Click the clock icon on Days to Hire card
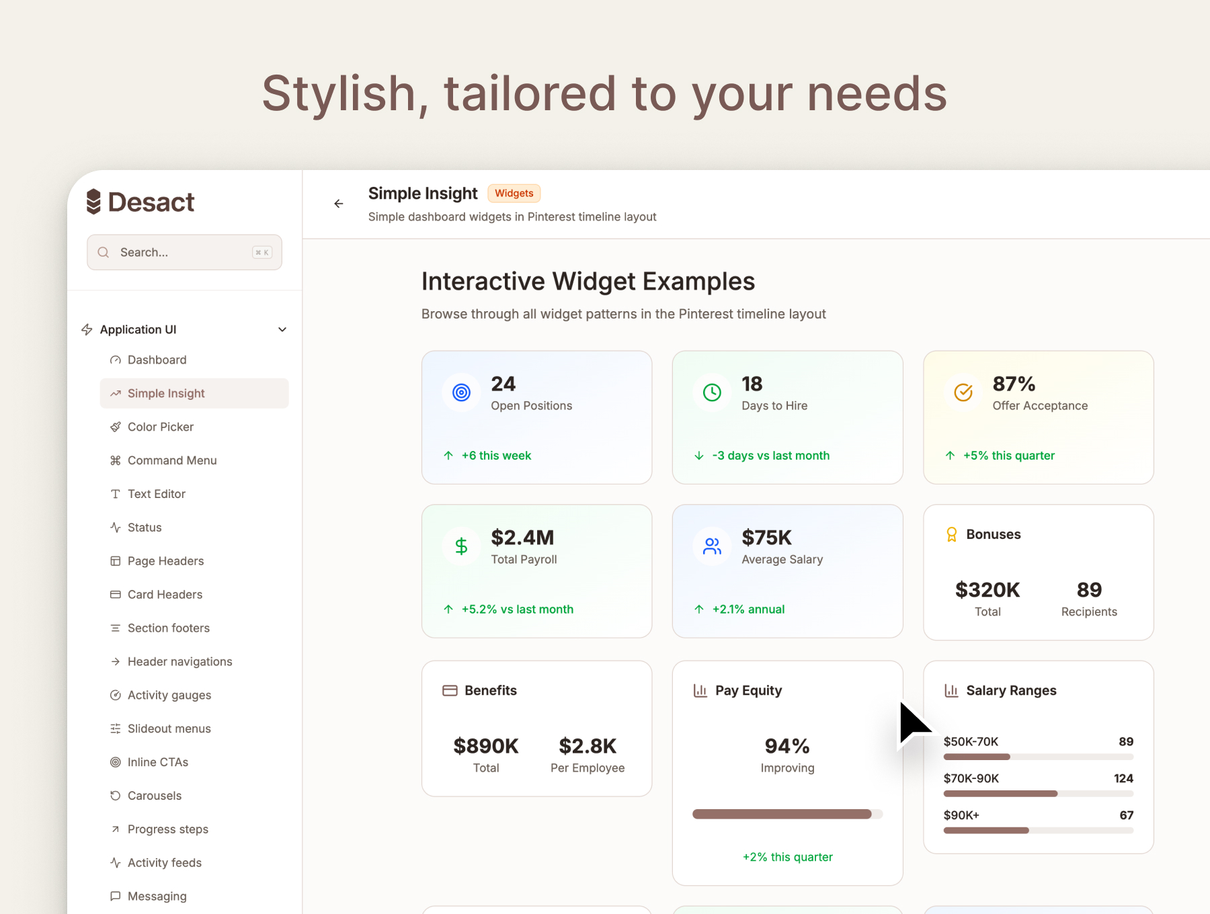Screen dimensions: 1210x914 712,392
